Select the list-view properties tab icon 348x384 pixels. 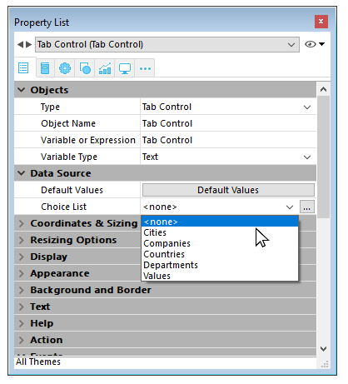click(x=23, y=68)
